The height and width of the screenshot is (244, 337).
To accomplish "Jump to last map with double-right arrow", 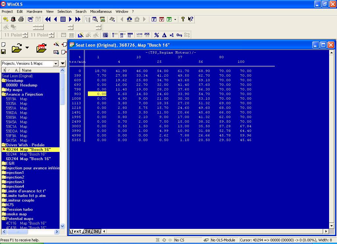I will pos(78,19).
